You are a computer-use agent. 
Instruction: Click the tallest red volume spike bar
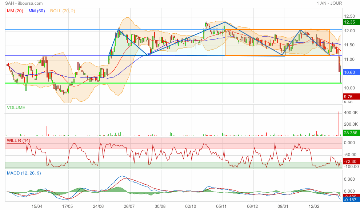[x=339, y=123]
